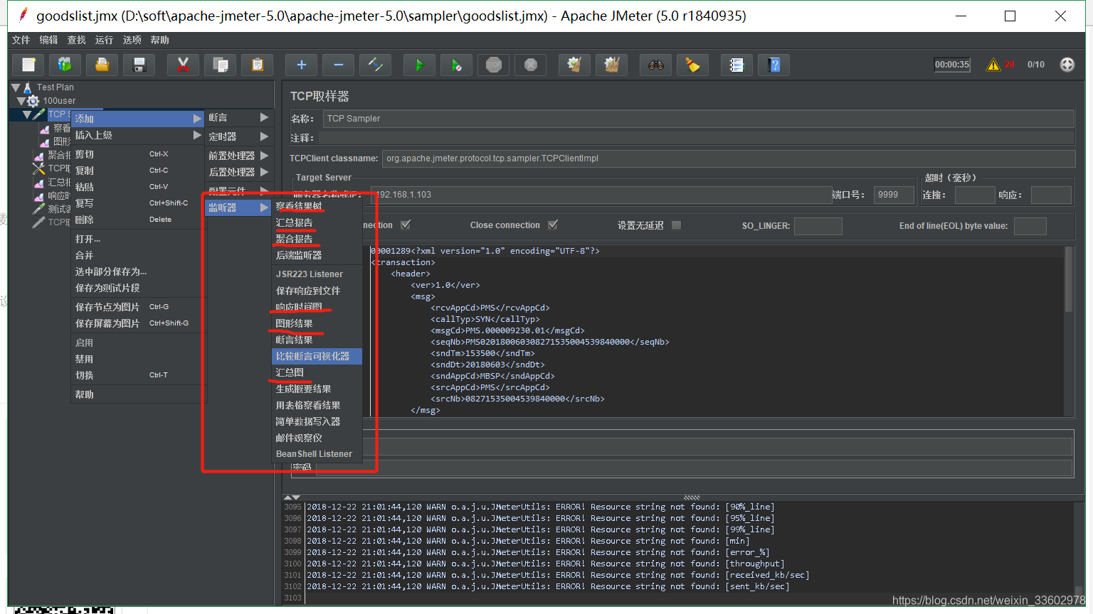Open the 断言 submenu
Viewport: 1093px width, 614px height.
point(238,117)
